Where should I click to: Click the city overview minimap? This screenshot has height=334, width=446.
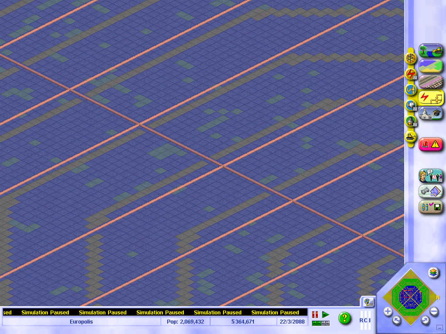click(411, 297)
